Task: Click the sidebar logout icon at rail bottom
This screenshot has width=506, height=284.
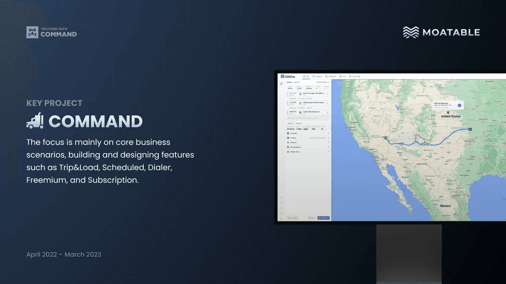Action: tap(281, 218)
